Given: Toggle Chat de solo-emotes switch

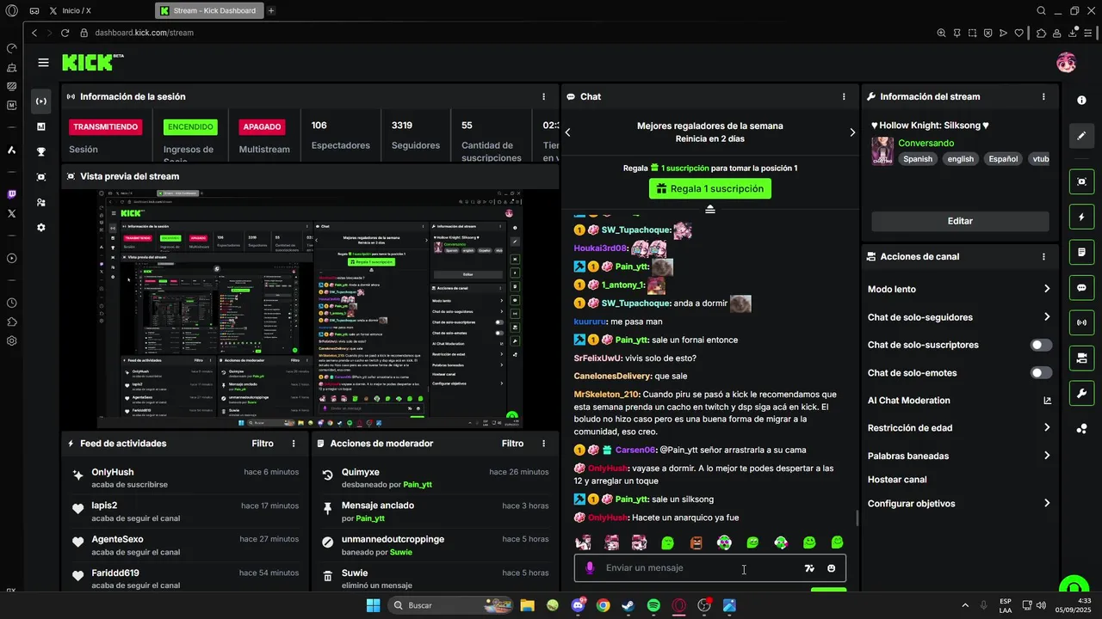Looking at the screenshot, I should (x=1041, y=373).
